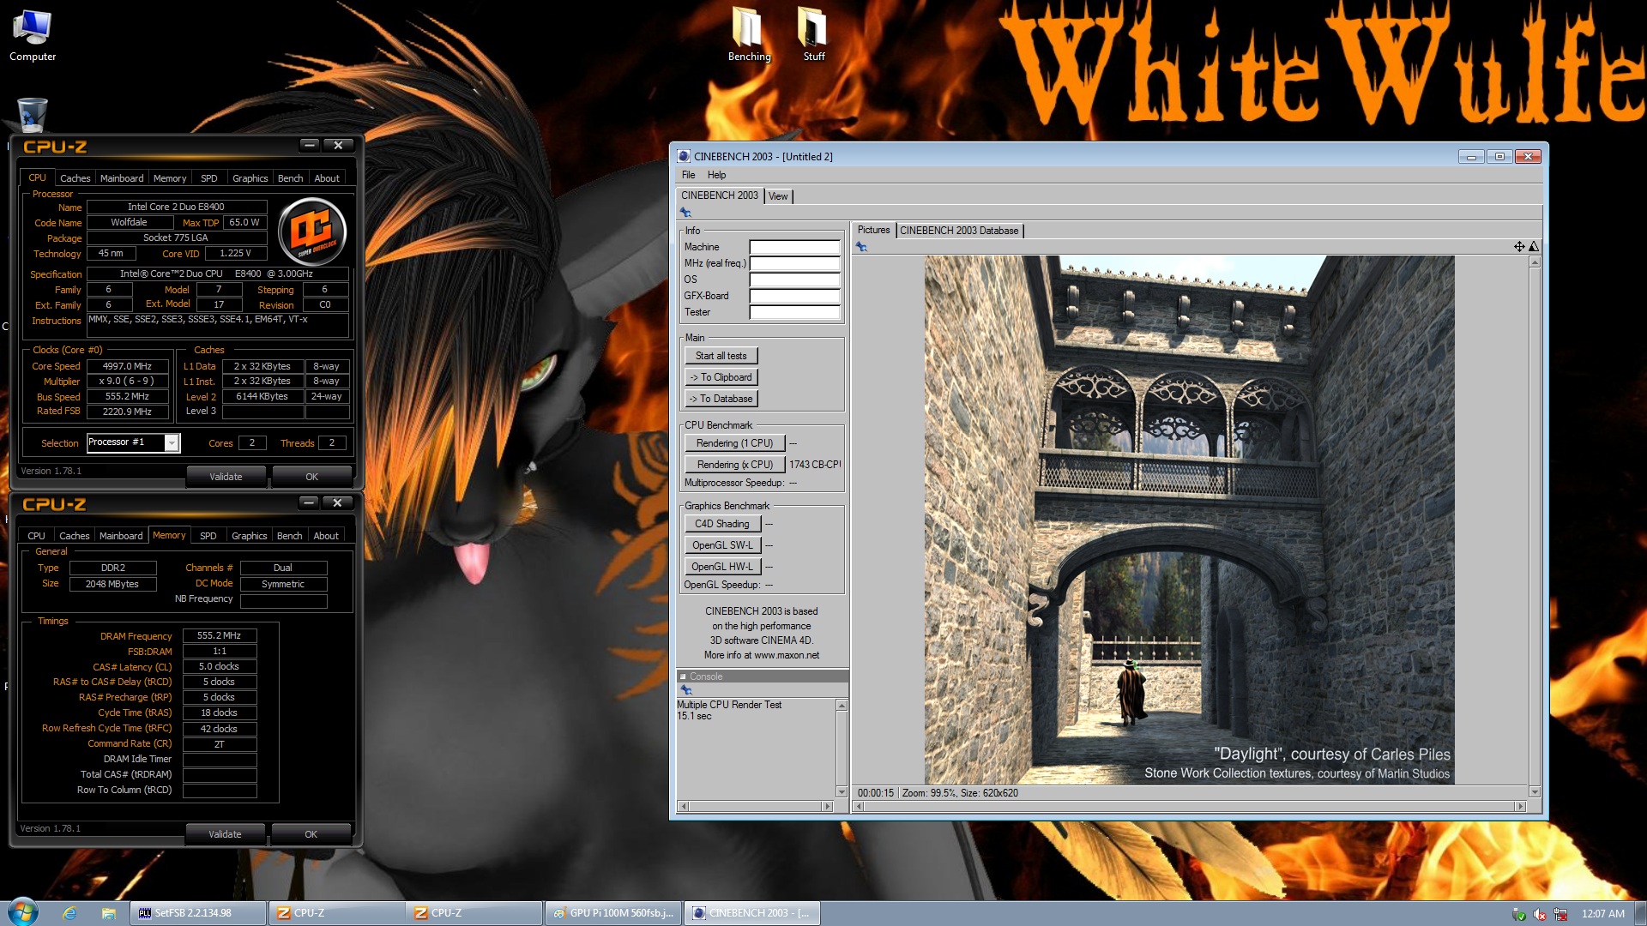The width and height of the screenshot is (1647, 926).
Task: Click picture panel horizontal scrollbar right arrow
Action: point(1520,807)
